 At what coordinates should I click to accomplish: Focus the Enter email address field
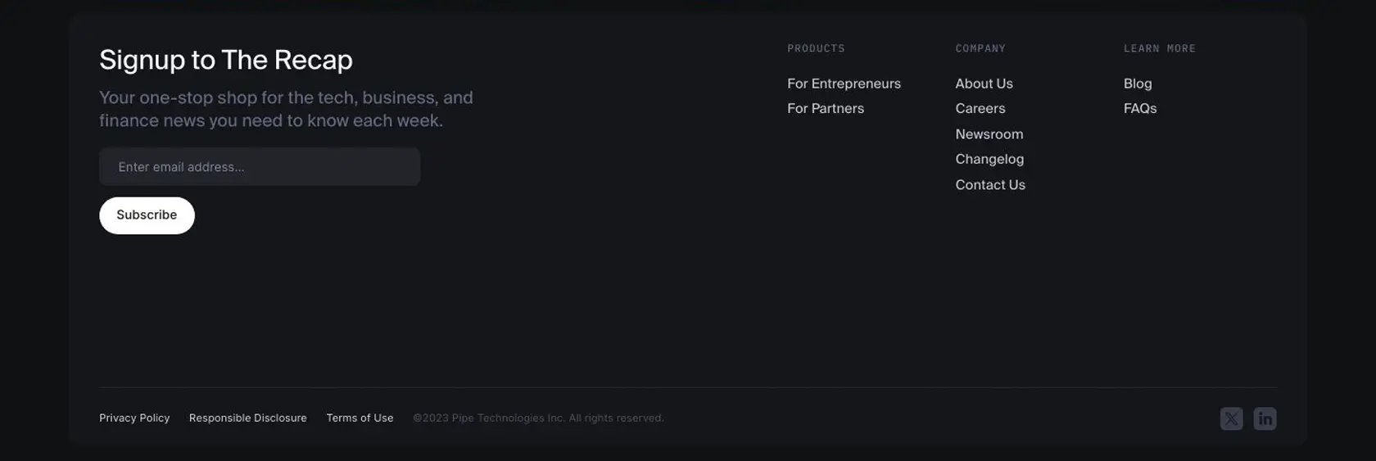pyautogui.click(x=260, y=167)
